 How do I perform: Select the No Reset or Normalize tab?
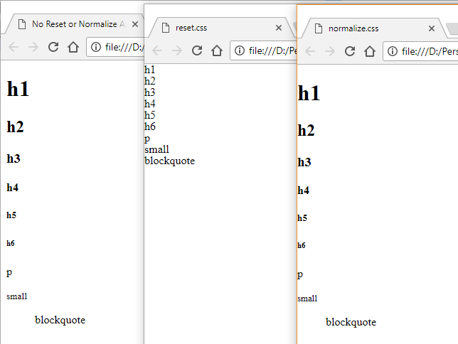click(x=75, y=24)
